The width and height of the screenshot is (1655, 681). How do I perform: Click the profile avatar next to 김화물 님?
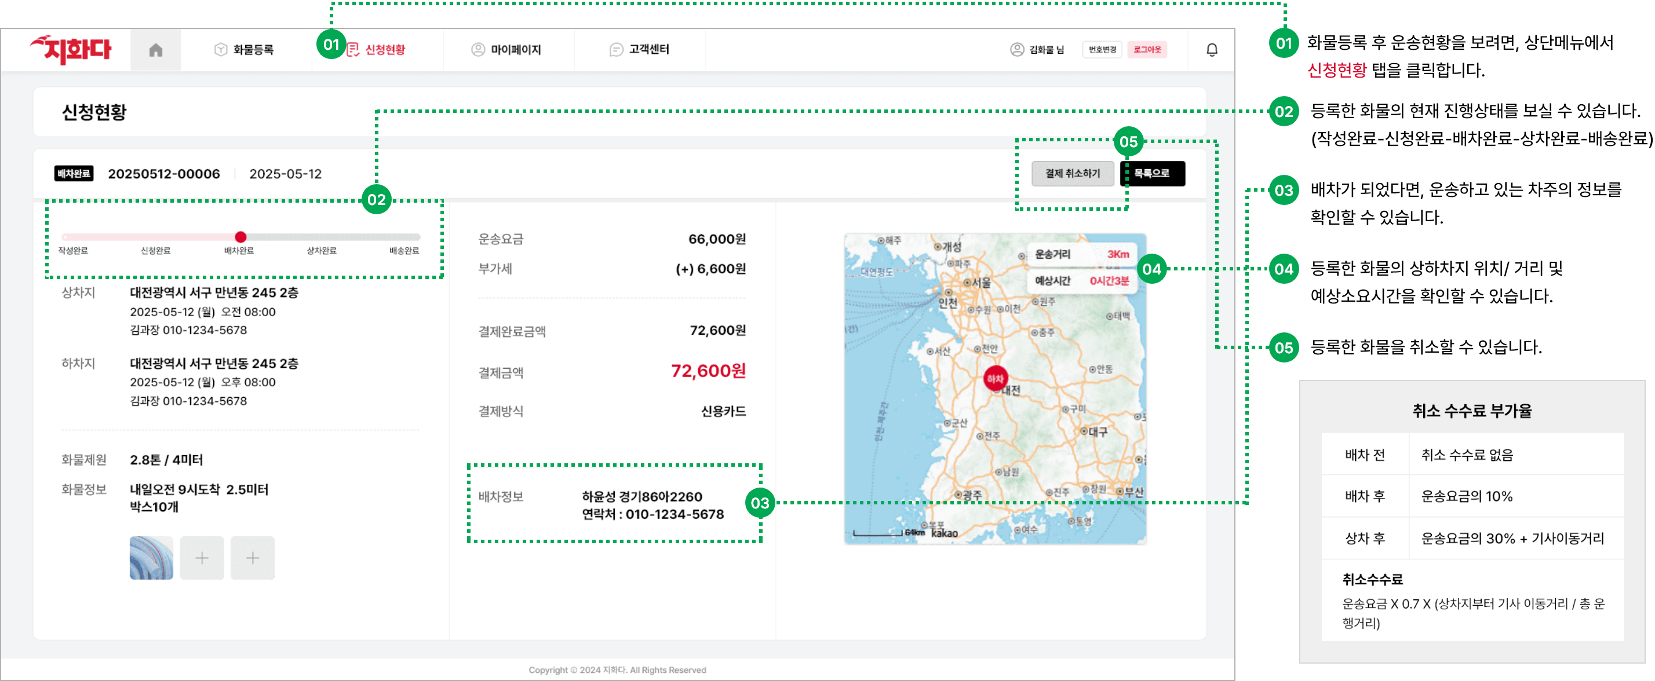coord(1016,49)
